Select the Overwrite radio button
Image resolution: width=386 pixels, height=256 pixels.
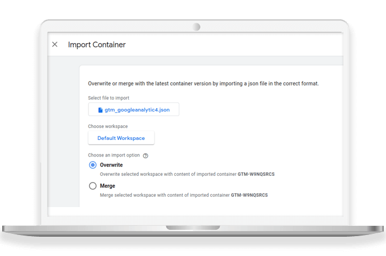point(93,165)
